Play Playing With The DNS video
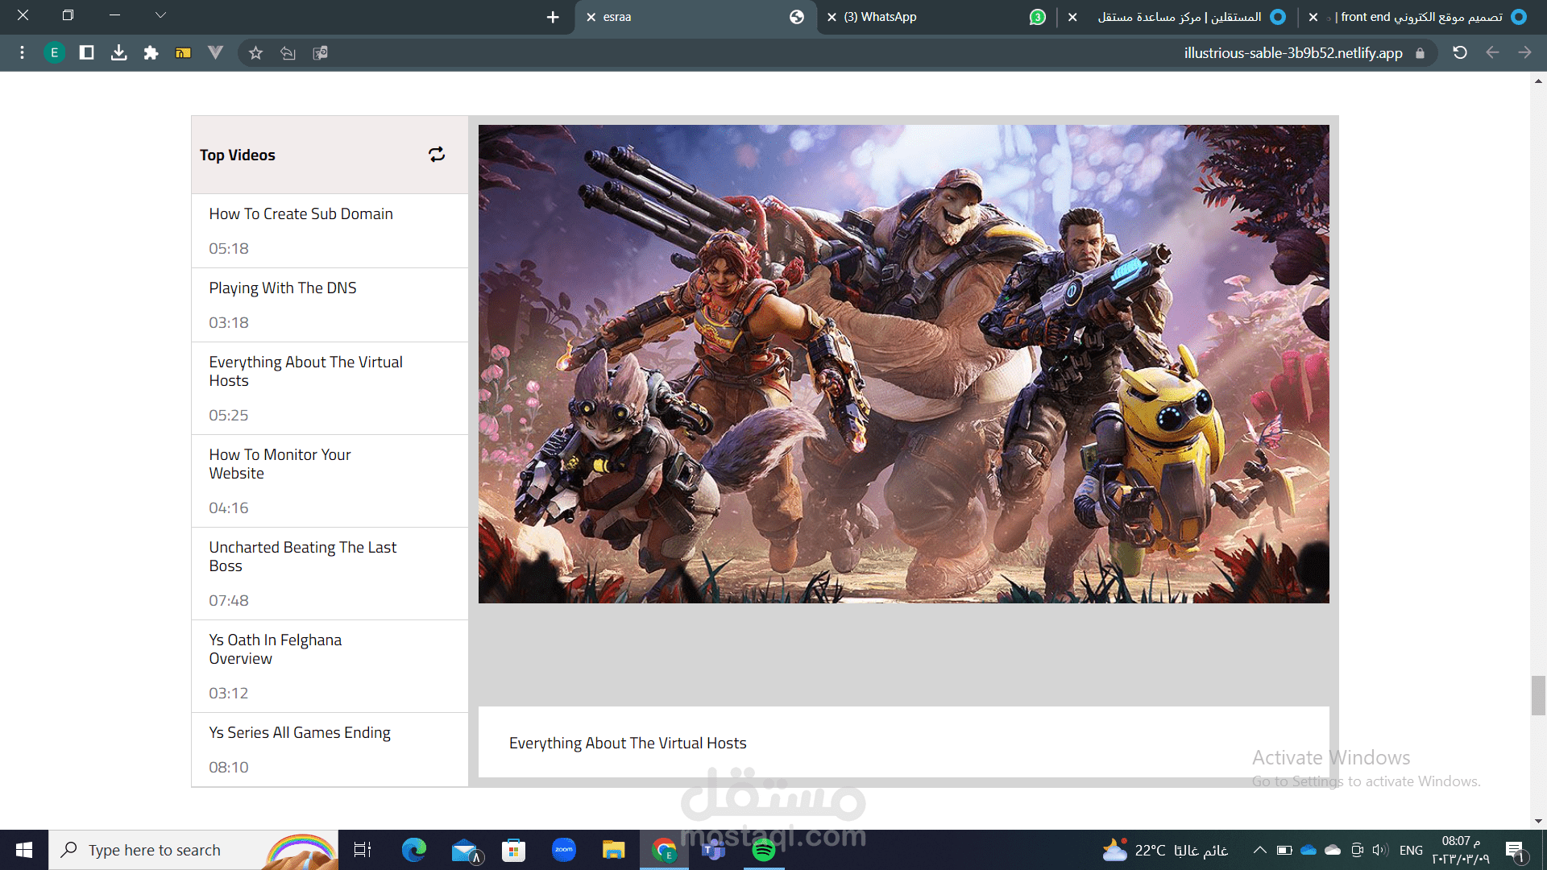The width and height of the screenshot is (1547, 870). pos(330,305)
